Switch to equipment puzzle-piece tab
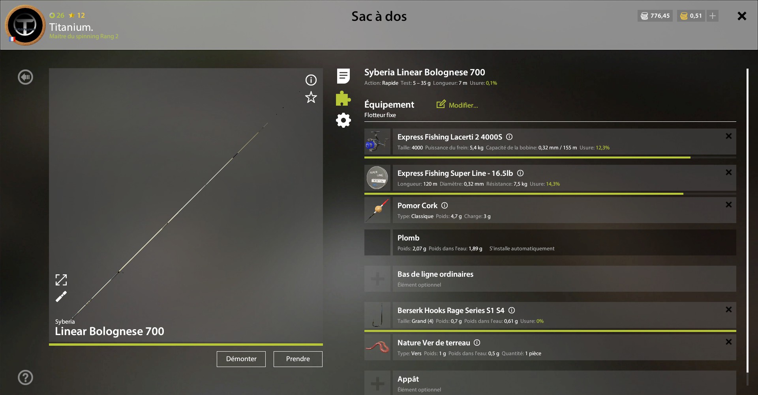758x395 pixels. (343, 99)
